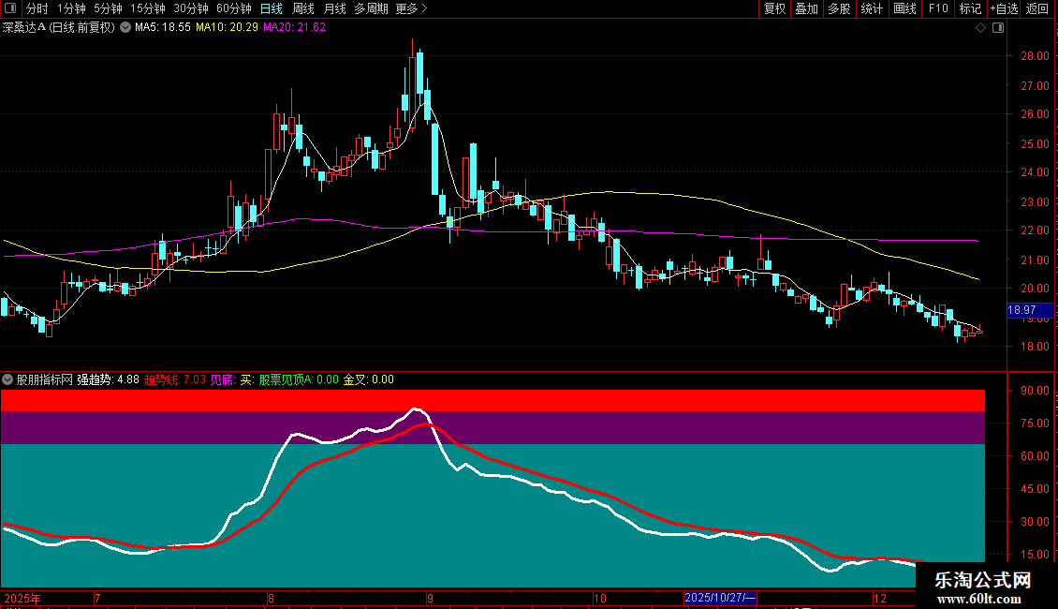1058x609 pixels.
Task: Open the 画线 drawing tool
Action: pos(904,8)
